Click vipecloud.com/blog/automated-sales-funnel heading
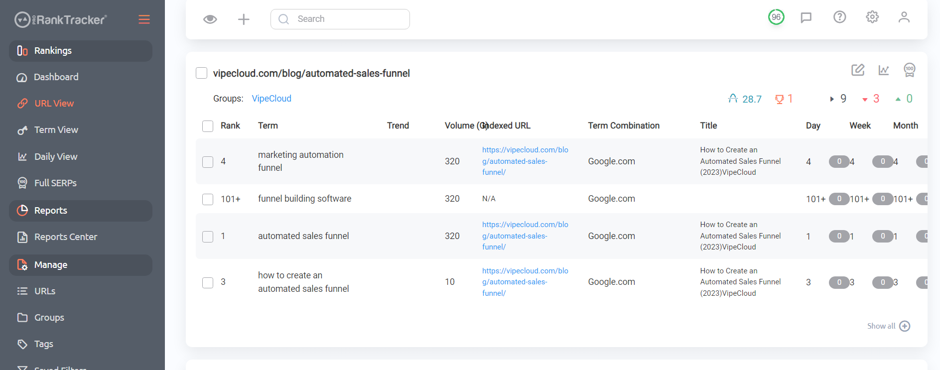940x370 pixels. tap(311, 73)
